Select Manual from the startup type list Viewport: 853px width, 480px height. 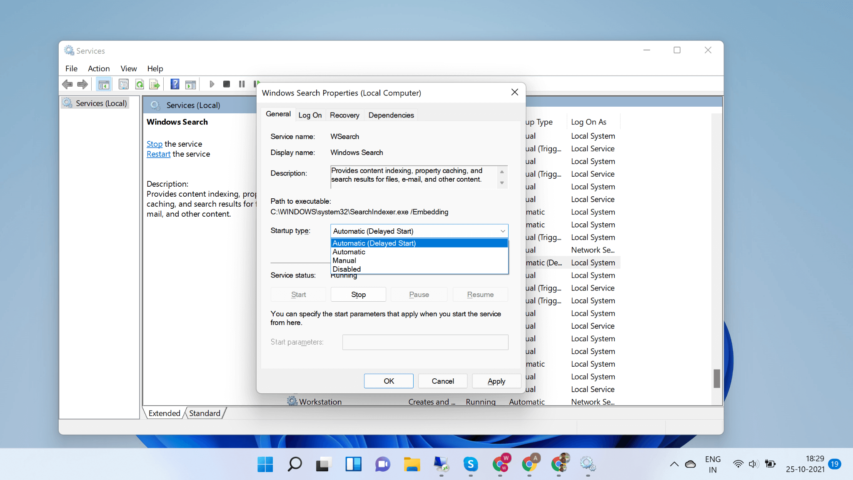344,260
